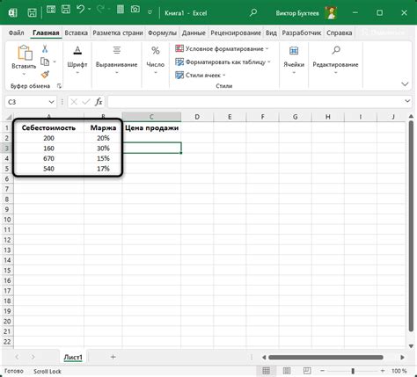This screenshot has height=377, width=417.
Task: Click the search magnifier in title bar
Action: click(253, 12)
